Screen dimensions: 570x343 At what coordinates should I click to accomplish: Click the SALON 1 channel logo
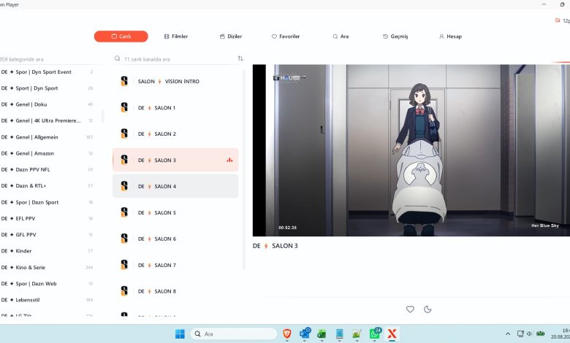click(x=124, y=107)
